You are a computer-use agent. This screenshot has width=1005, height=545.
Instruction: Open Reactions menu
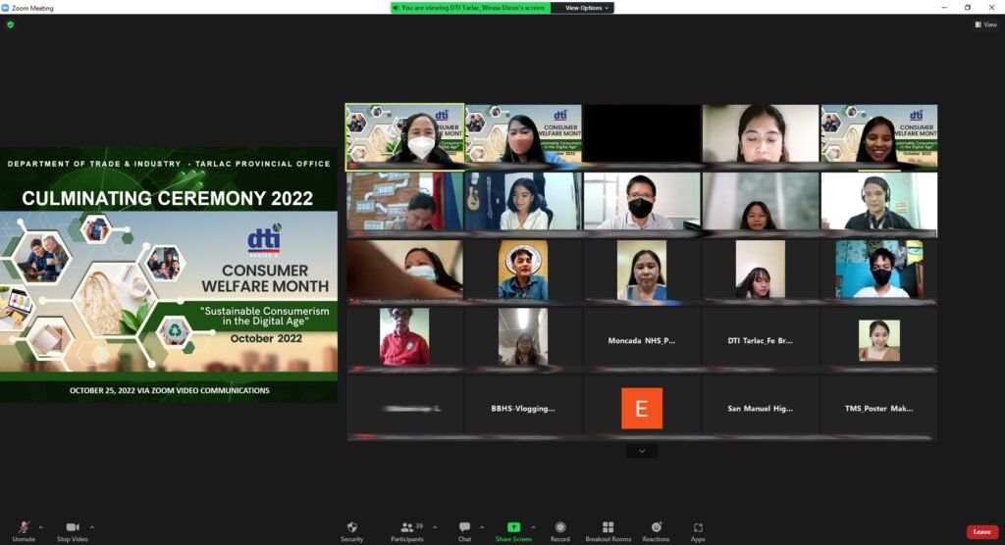[x=657, y=531]
